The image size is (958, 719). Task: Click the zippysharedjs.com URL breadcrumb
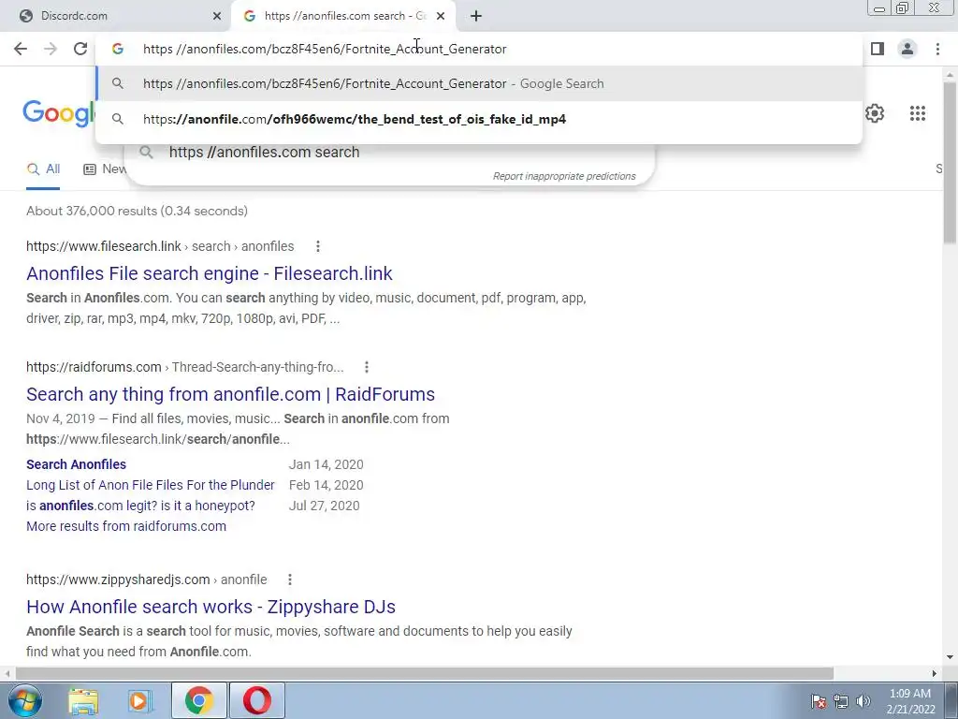pos(147,580)
